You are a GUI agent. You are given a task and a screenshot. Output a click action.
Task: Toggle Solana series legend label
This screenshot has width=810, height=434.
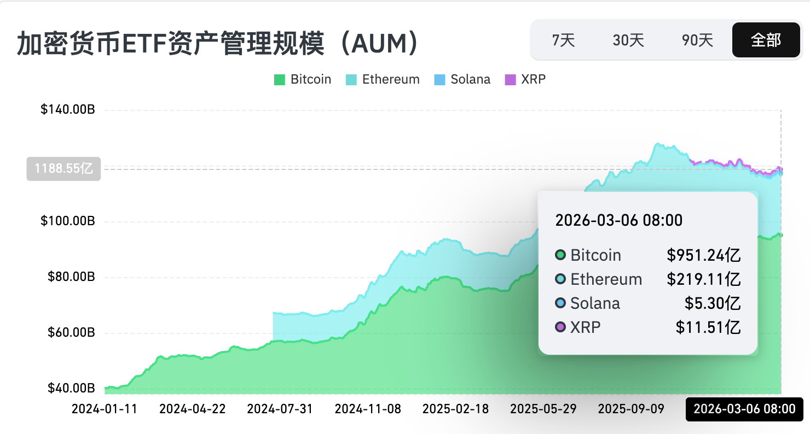[470, 79]
